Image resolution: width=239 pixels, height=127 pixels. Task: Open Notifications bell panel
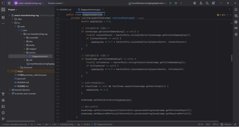click(236, 9)
